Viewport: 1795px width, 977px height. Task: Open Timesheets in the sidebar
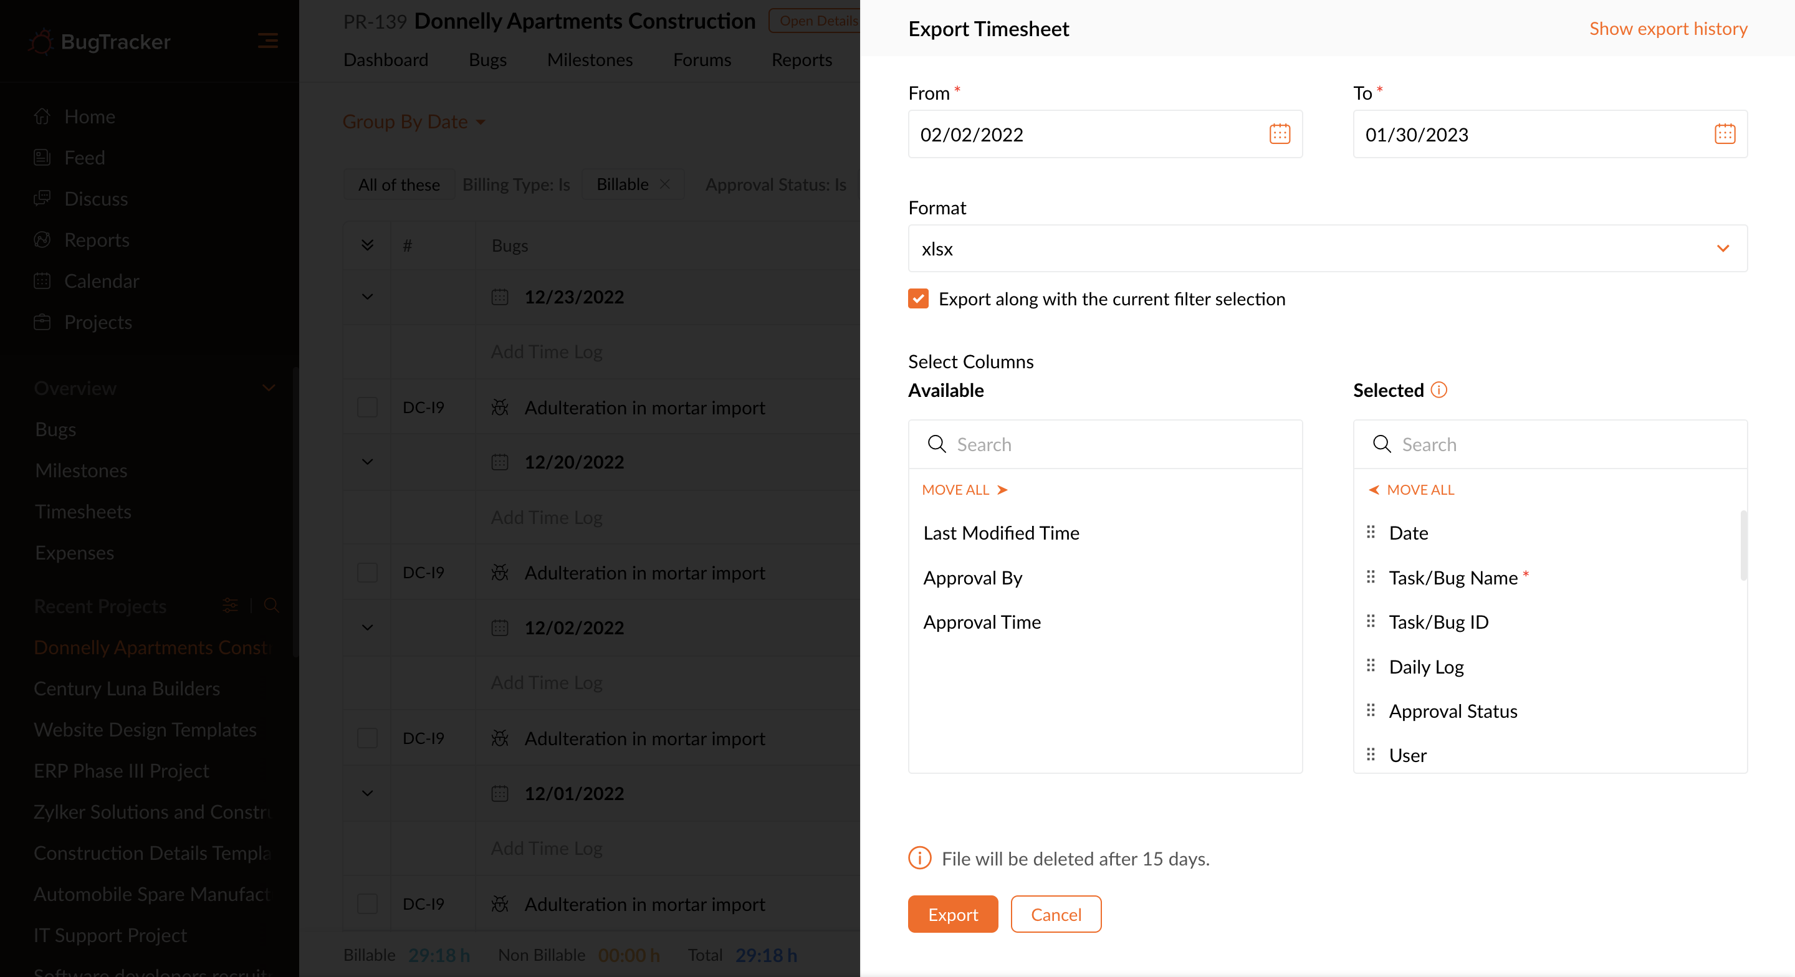(83, 511)
